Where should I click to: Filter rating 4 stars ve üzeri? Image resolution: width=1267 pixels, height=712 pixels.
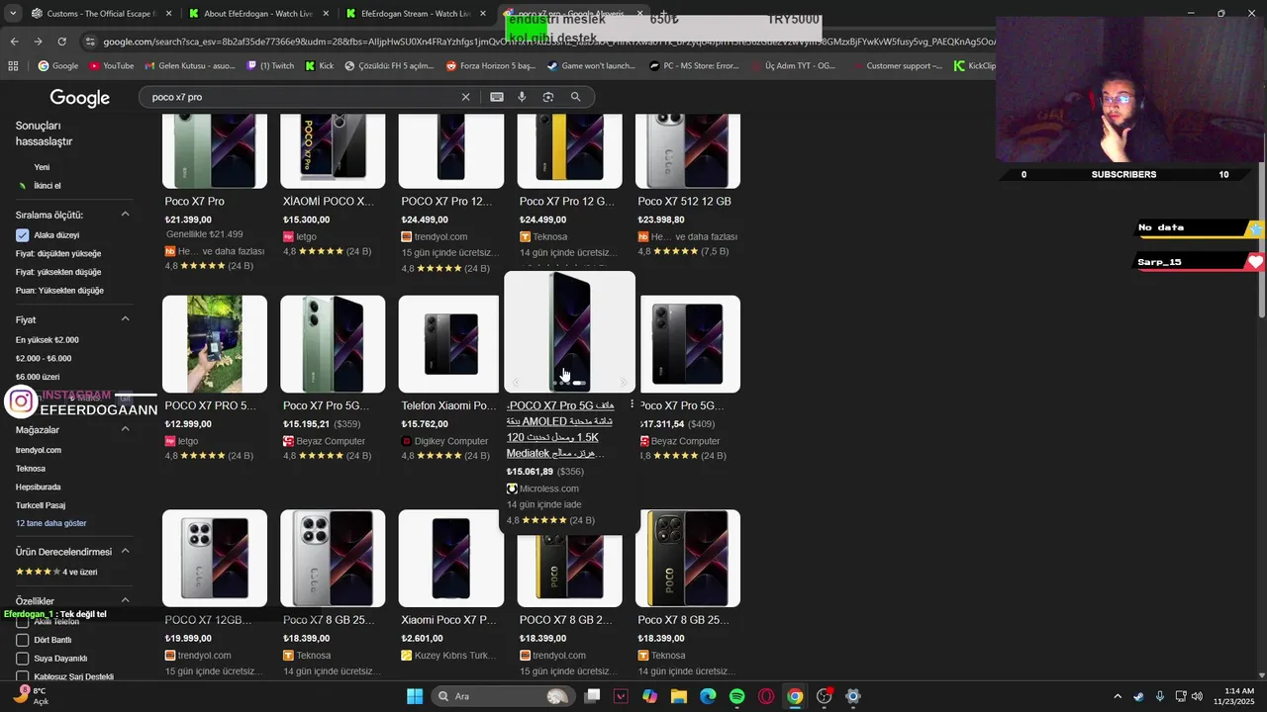[x=56, y=572]
